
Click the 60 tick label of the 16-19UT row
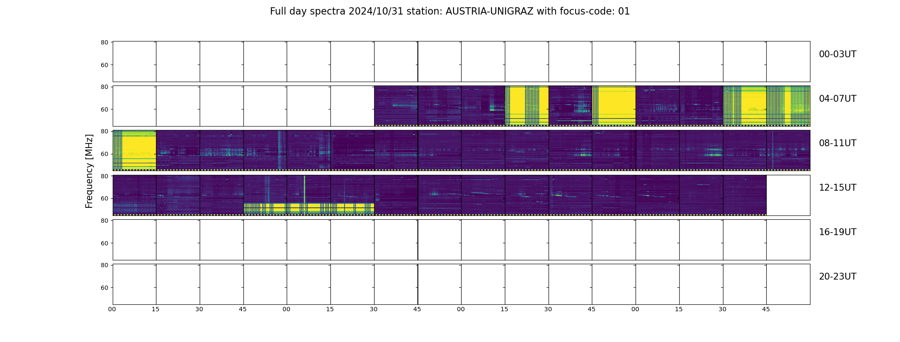pos(104,243)
